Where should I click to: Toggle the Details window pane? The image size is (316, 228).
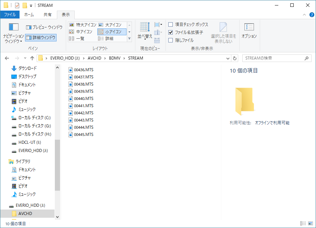coord(41,37)
